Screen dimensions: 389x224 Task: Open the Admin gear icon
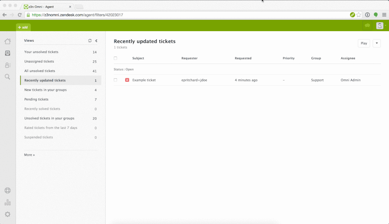(7, 214)
